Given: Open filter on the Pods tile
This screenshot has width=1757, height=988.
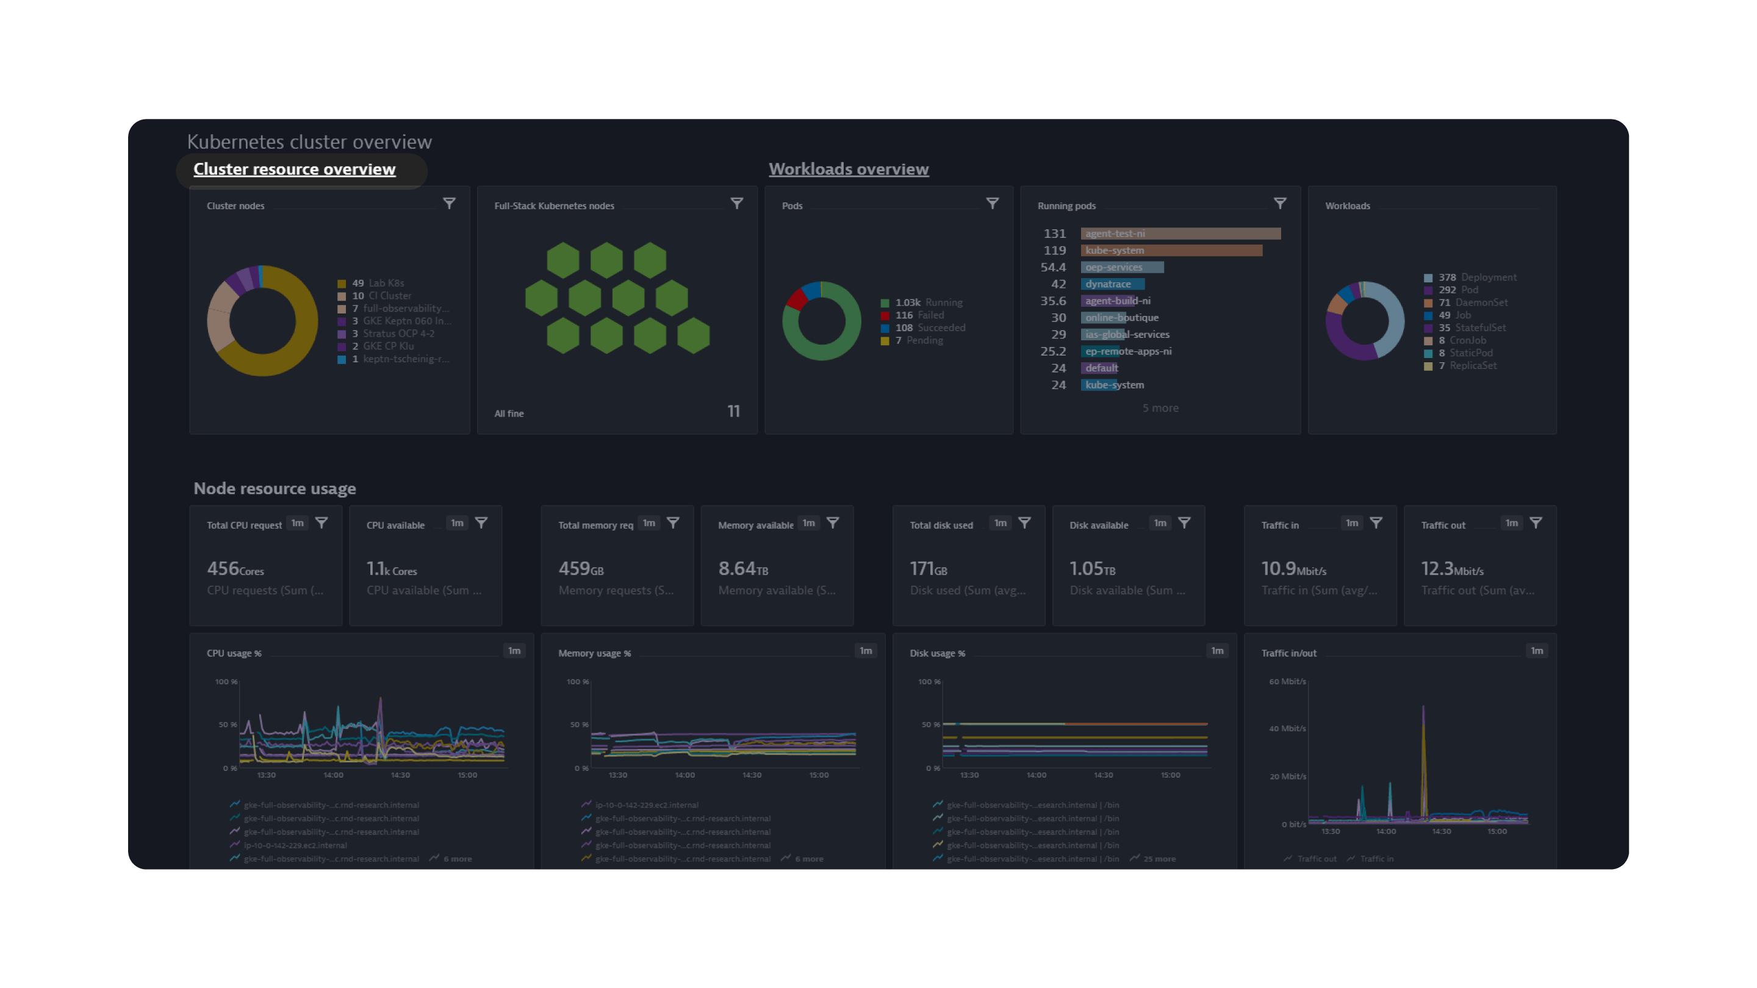Looking at the screenshot, I should pyautogui.click(x=993, y=203).
